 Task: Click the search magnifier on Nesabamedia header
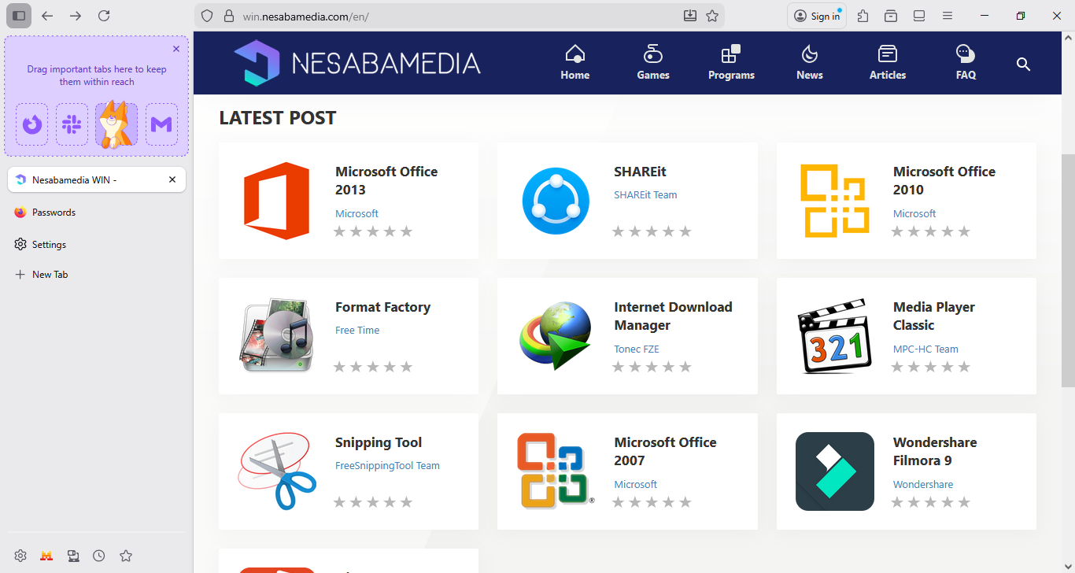1023,65
